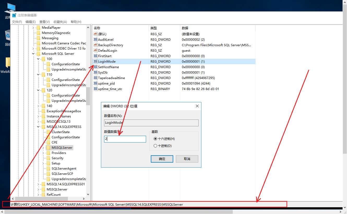Cancel the DWORD edit with 取消

tap(187, 159)
